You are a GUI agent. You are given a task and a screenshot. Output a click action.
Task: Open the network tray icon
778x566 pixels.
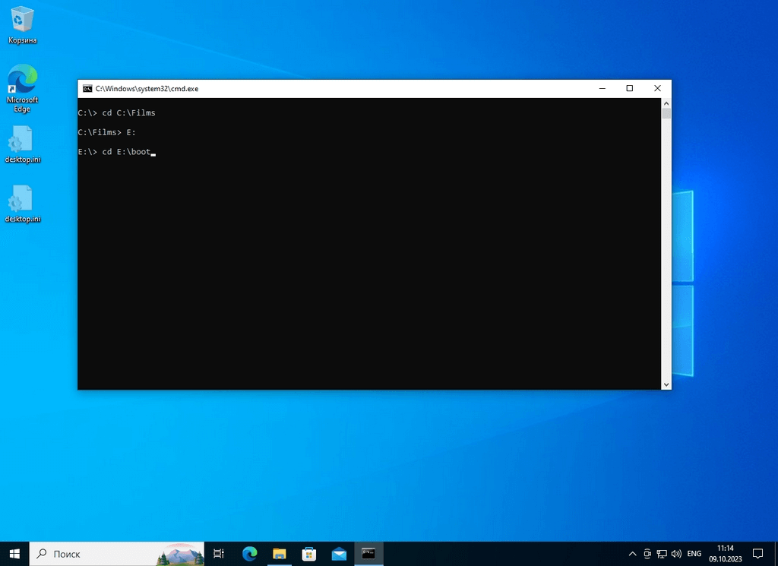pyautogui.click(x=662, y=554)
